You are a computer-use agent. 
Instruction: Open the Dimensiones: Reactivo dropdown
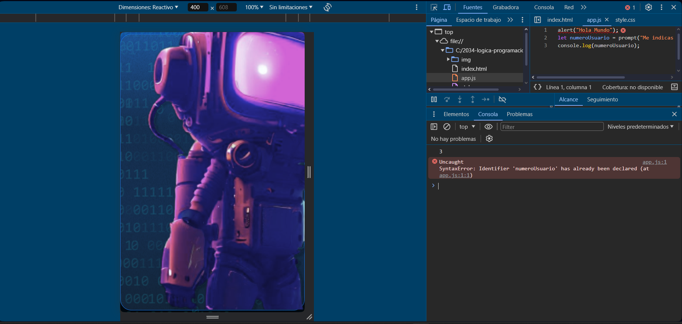coord(148,7)
